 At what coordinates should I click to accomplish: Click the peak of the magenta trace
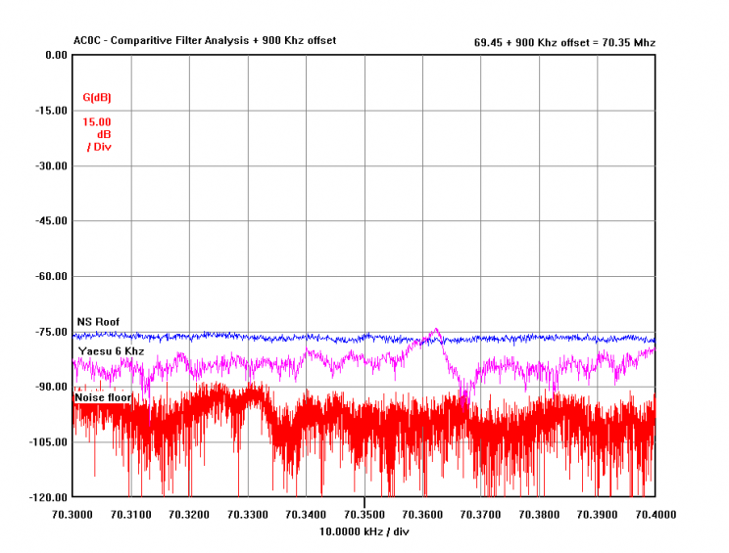coord(435,330)
